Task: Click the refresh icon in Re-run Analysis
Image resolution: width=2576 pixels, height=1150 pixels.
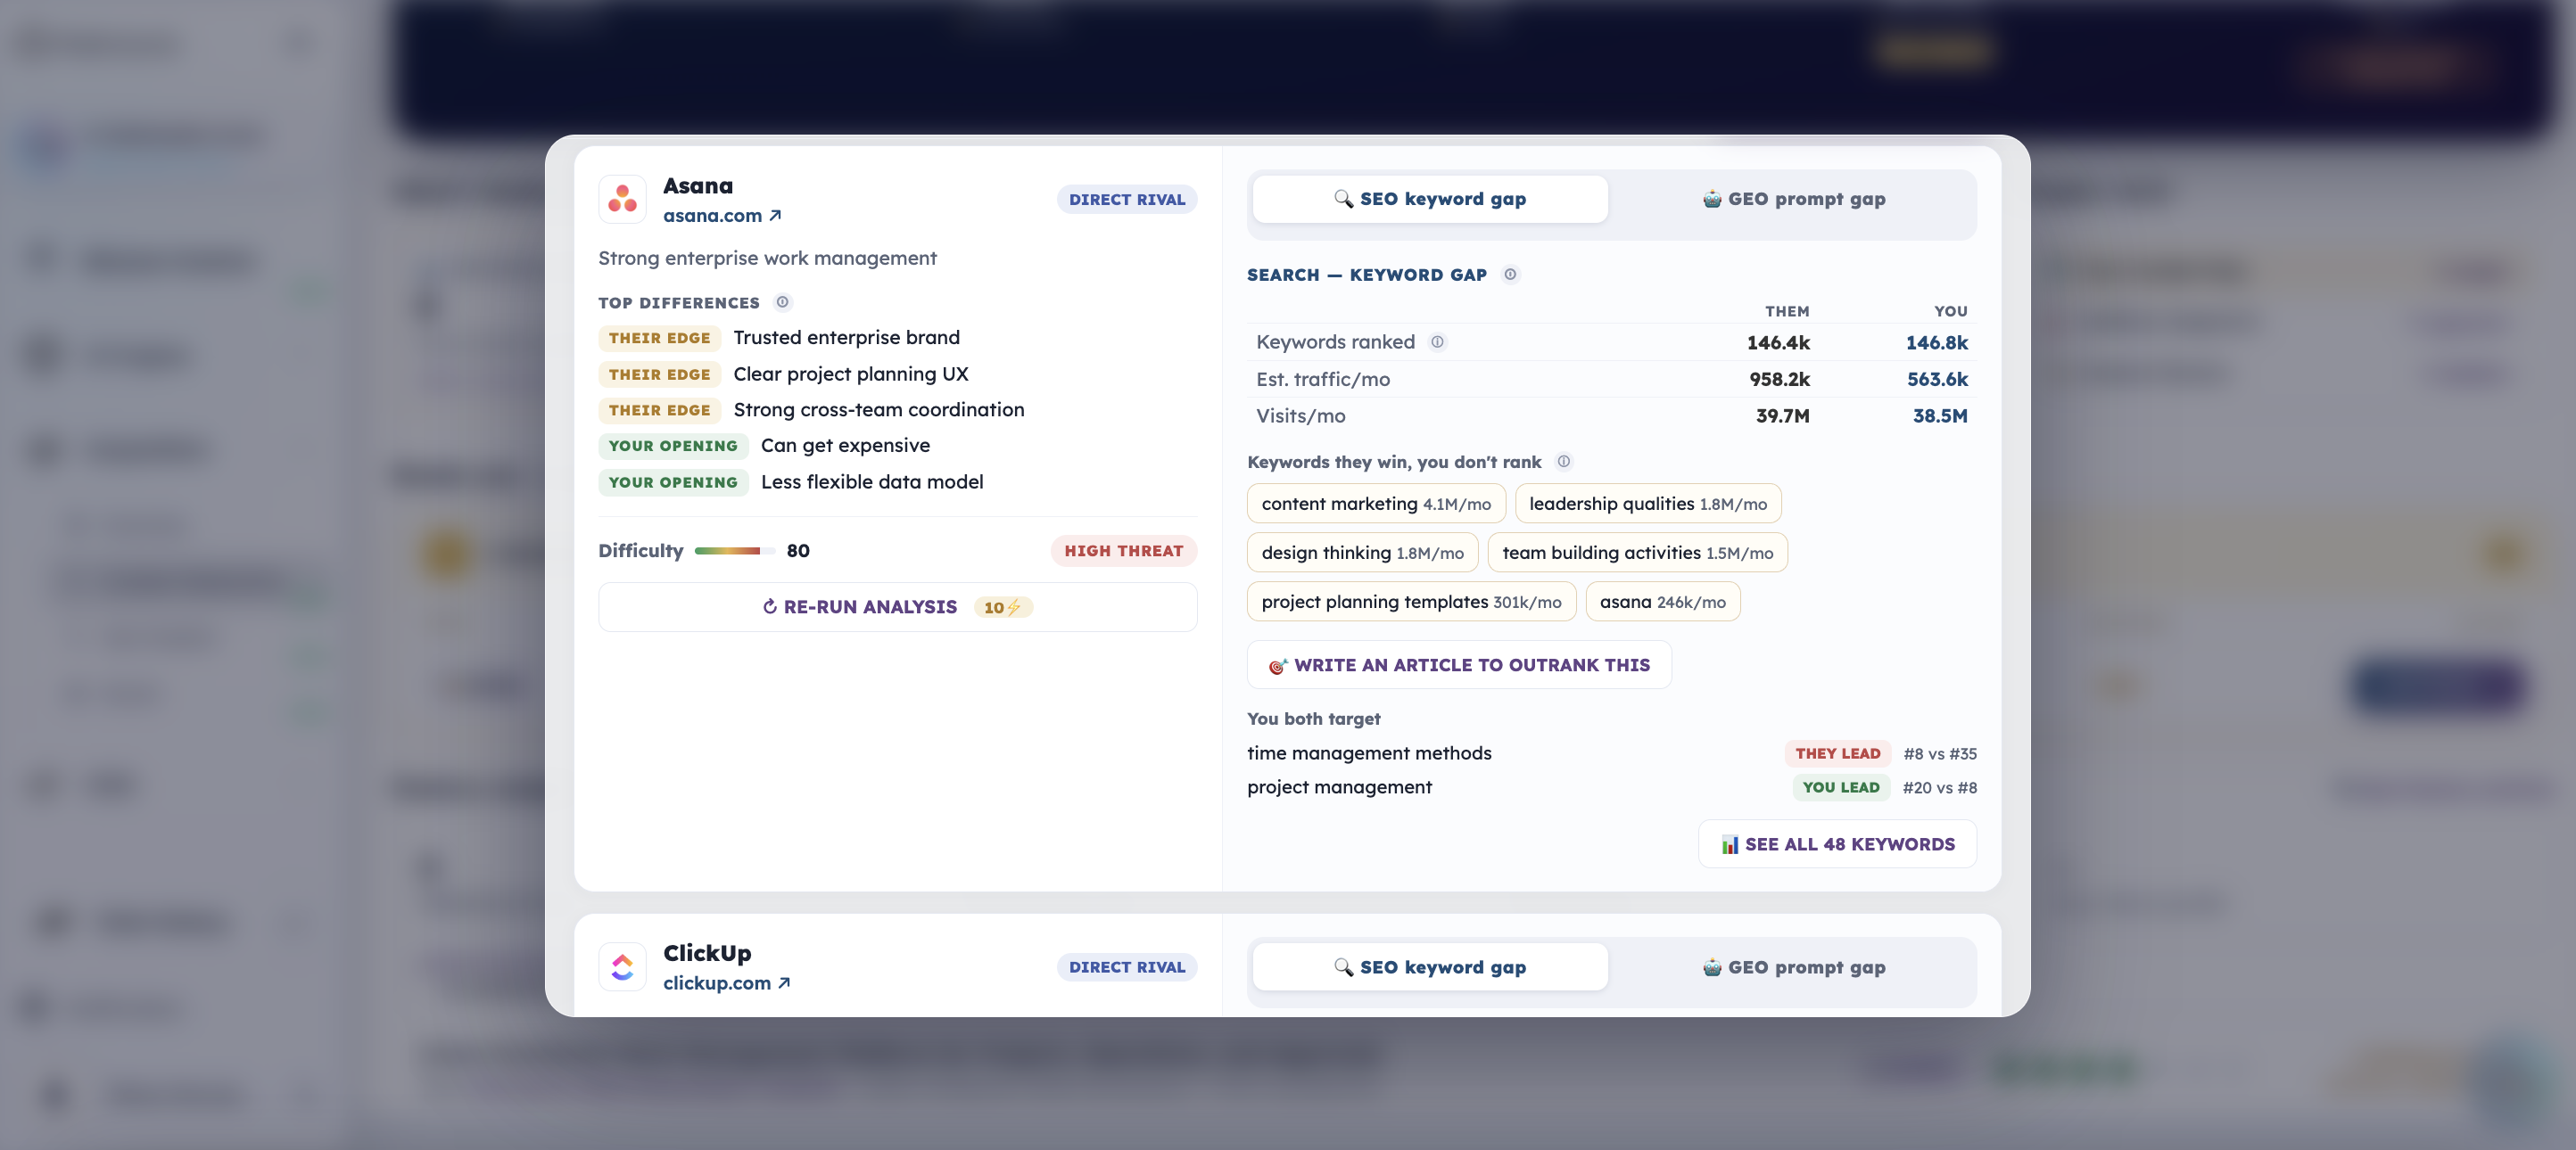Action: (769, 605)
